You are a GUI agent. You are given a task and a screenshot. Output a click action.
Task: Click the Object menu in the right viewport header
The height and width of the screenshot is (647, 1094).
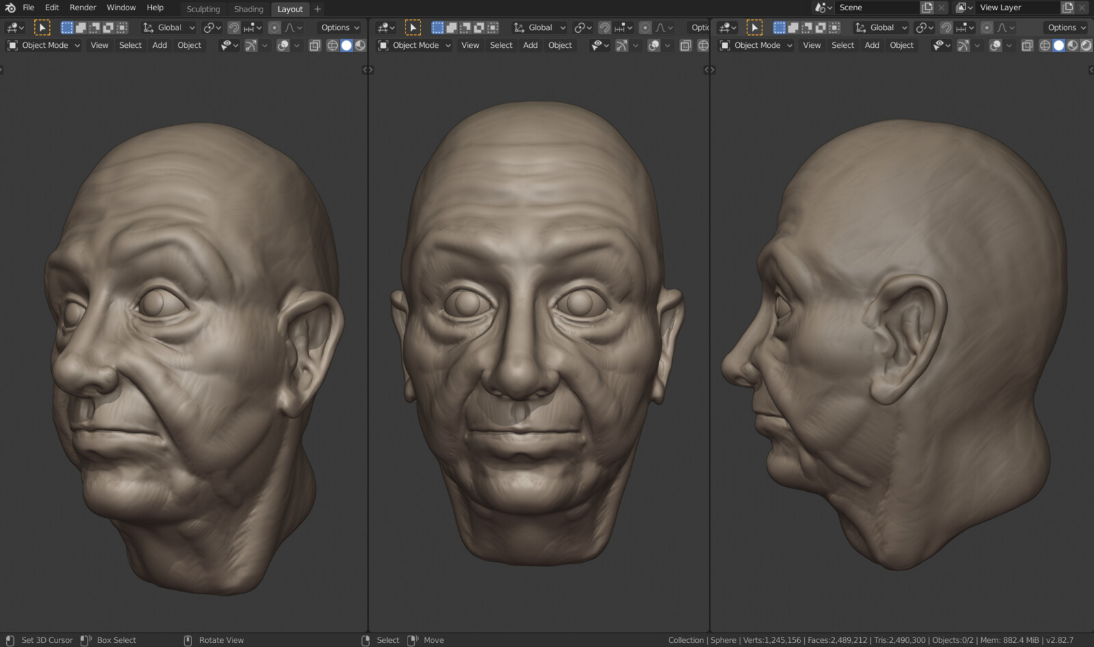[x=902, y=45]
